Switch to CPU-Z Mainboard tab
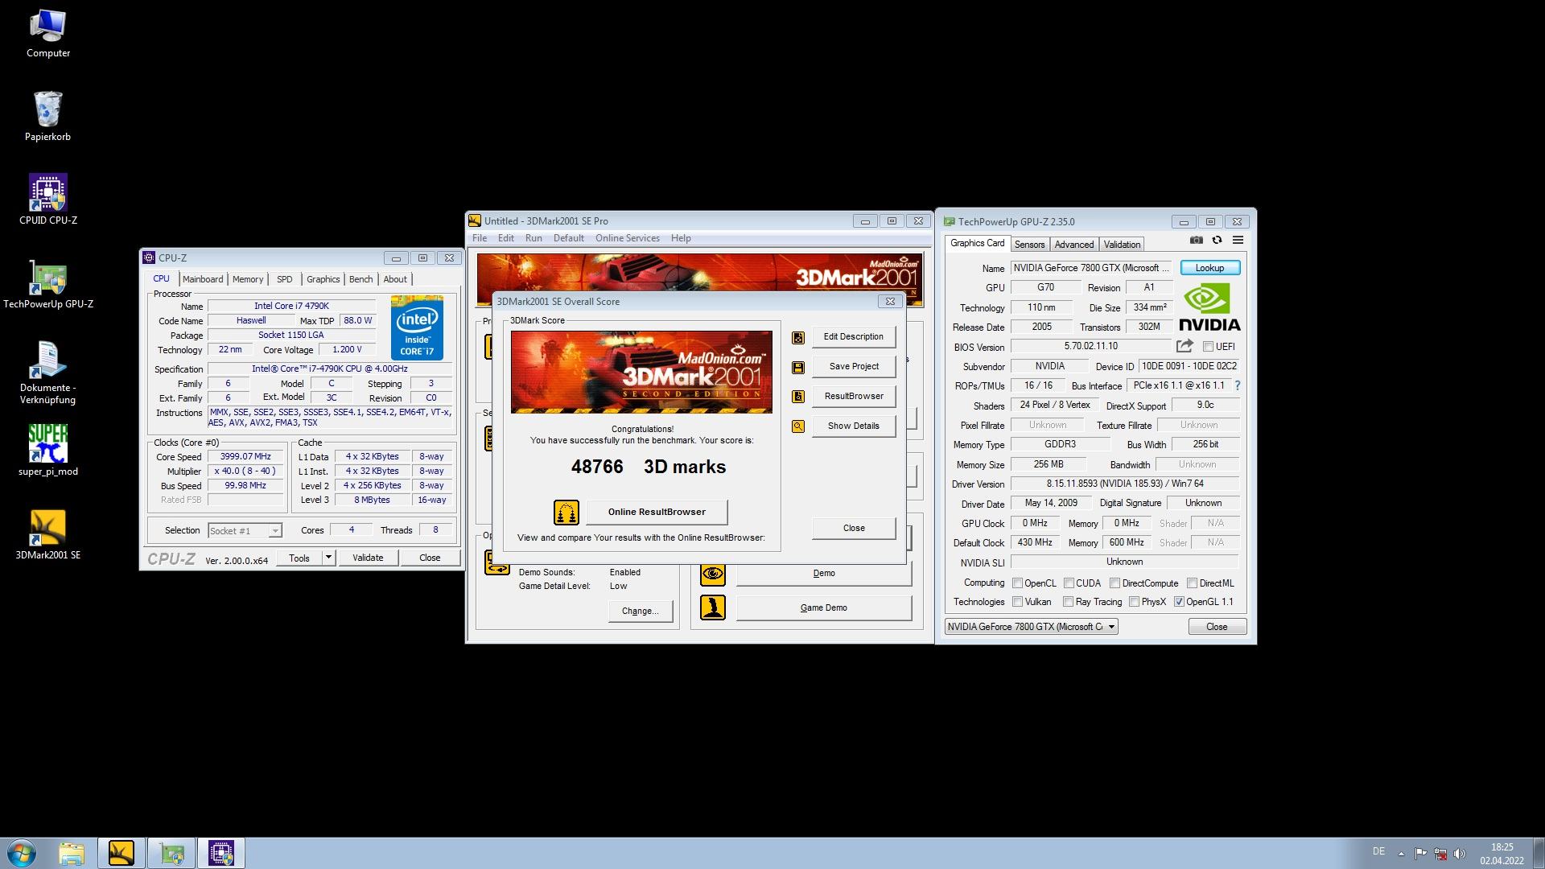This screenshot has height=869, width=1545. [x=203, y=279]
